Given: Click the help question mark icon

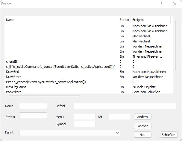Looking at the screenshot, I should coord(161,4).
